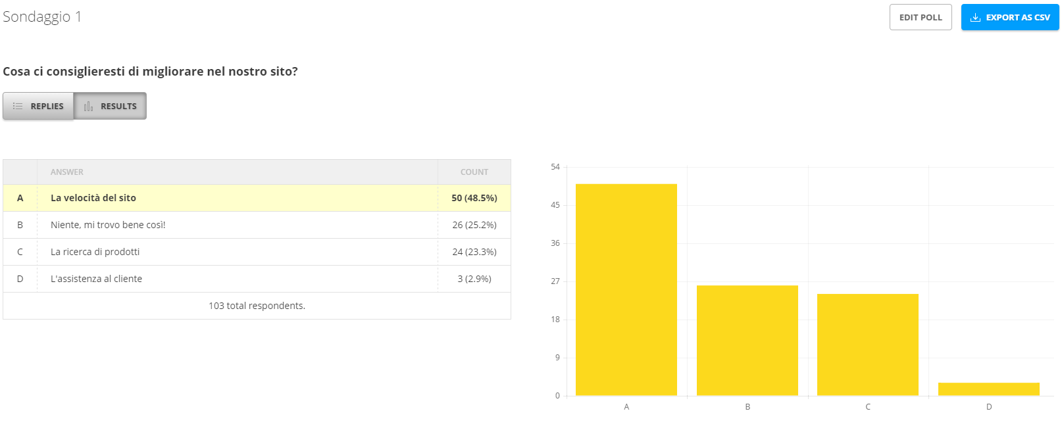Click the short yellow bar for answer D
This screenshot has height=430, width=1062.
point(988,389)
